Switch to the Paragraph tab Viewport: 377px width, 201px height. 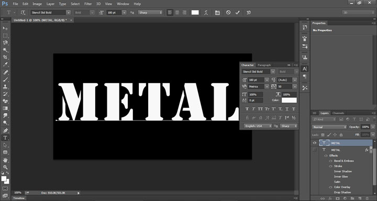coord(264,65)
